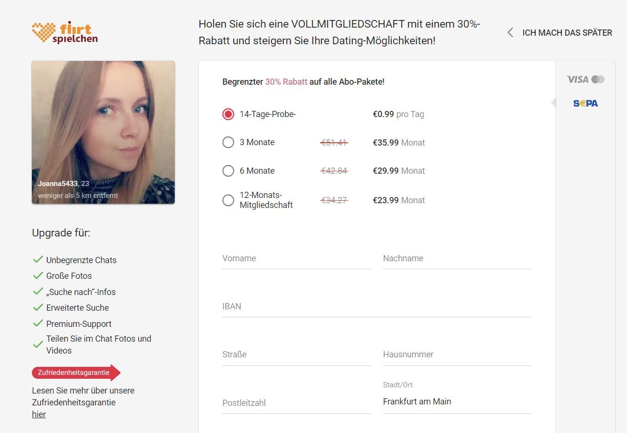Edit the Stadt/Ort field showing Frankfurt
Viewport: 627px width, 433px height.
tap(457, 402)
